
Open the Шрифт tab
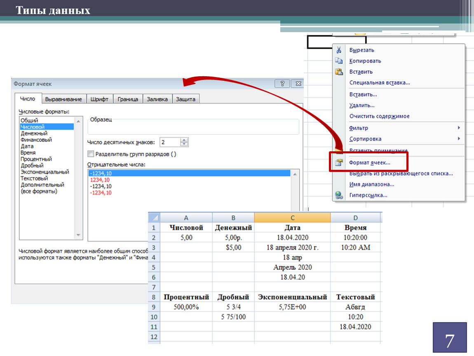click(x=99, y=99)
